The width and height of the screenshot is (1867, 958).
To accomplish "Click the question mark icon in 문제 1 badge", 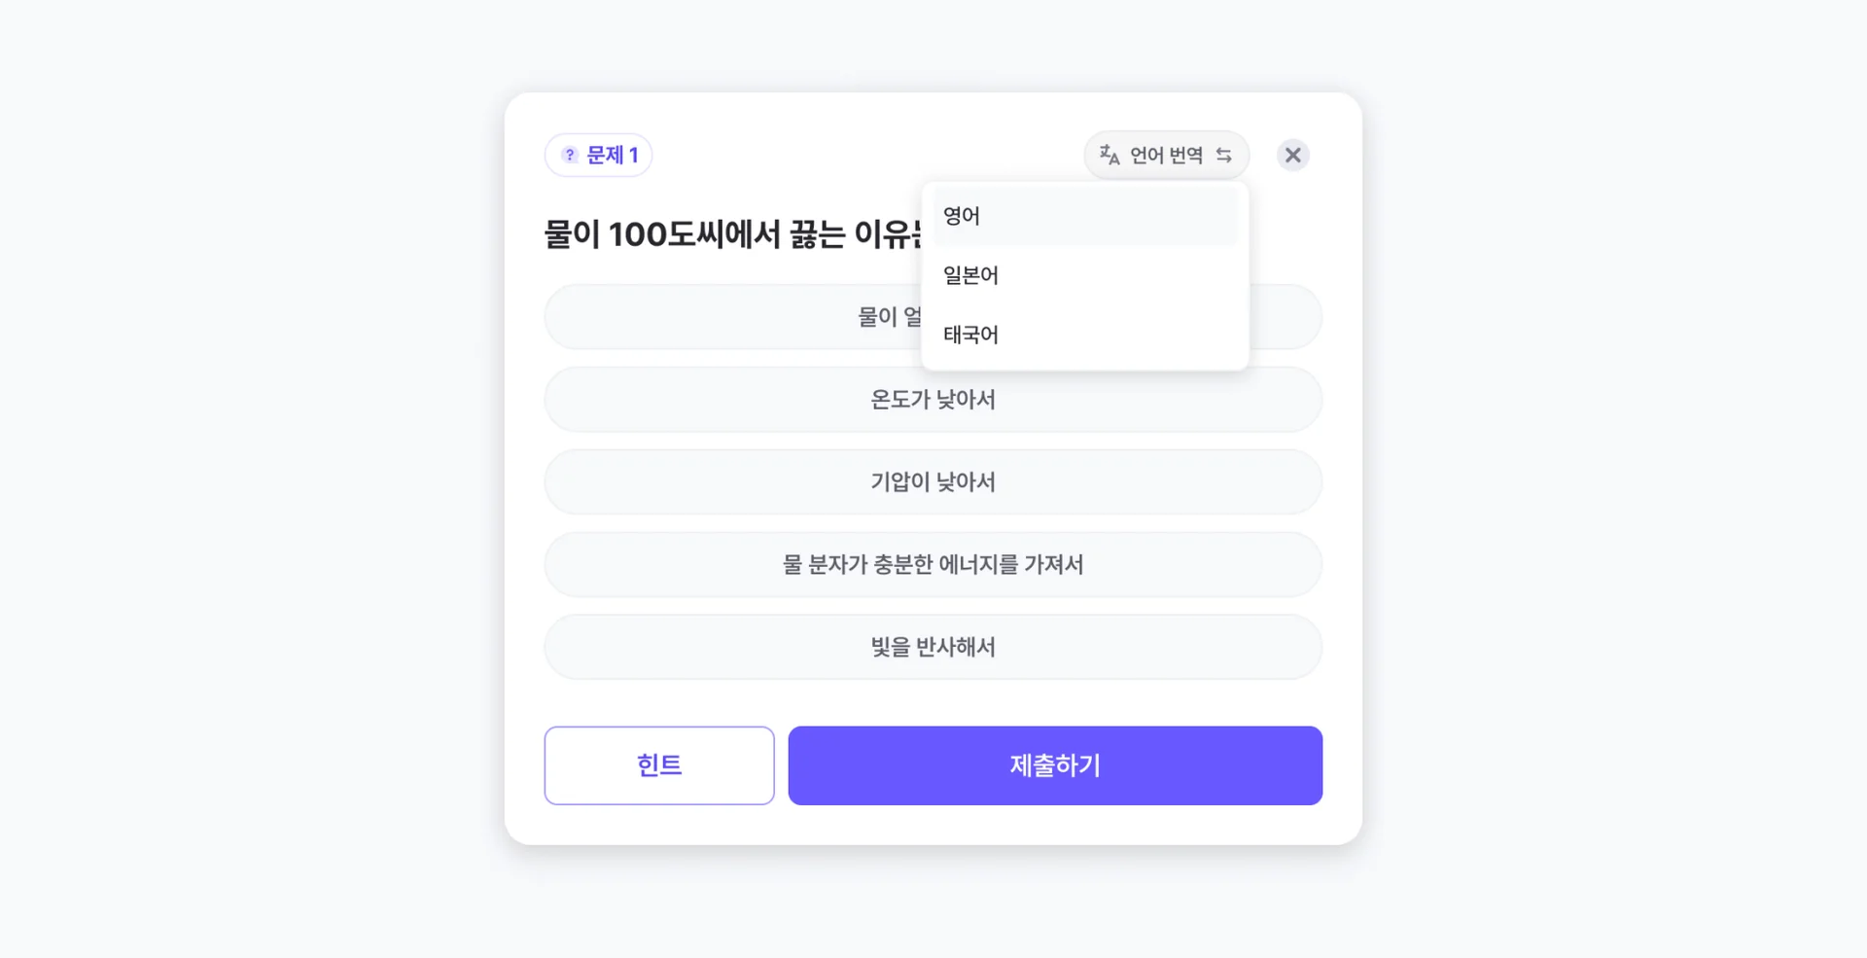I will point(568,155).
